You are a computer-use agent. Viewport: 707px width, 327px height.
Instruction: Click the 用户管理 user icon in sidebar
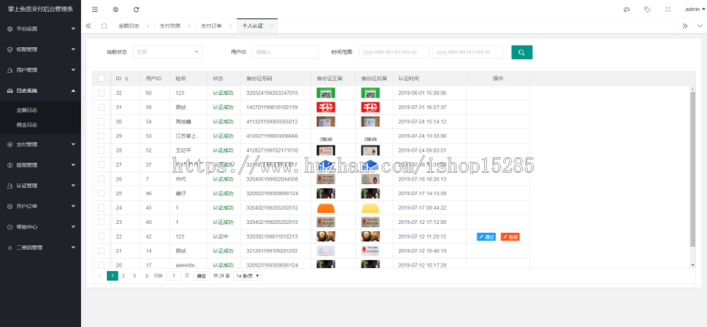[9, 71]
